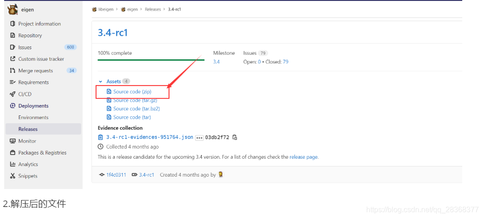Click the archive icon beside Source code (zip)
The height and width of the screenshot is (218, 483).
[109, 92]
